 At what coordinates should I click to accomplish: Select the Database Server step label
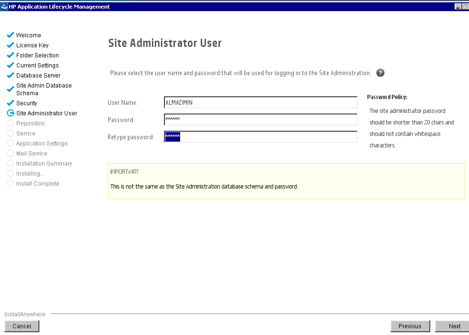click(x=38, y=75)
